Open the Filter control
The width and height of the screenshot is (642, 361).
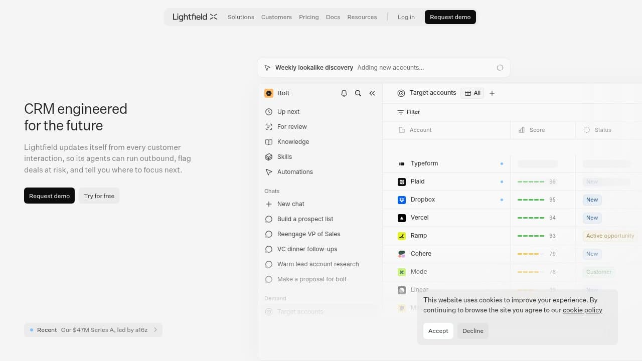(409, 112)
